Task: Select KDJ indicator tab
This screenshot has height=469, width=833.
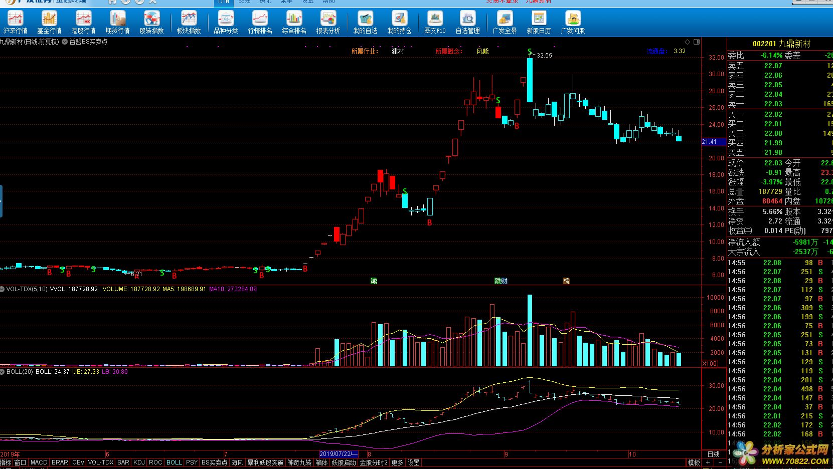Action: point(139,462)
